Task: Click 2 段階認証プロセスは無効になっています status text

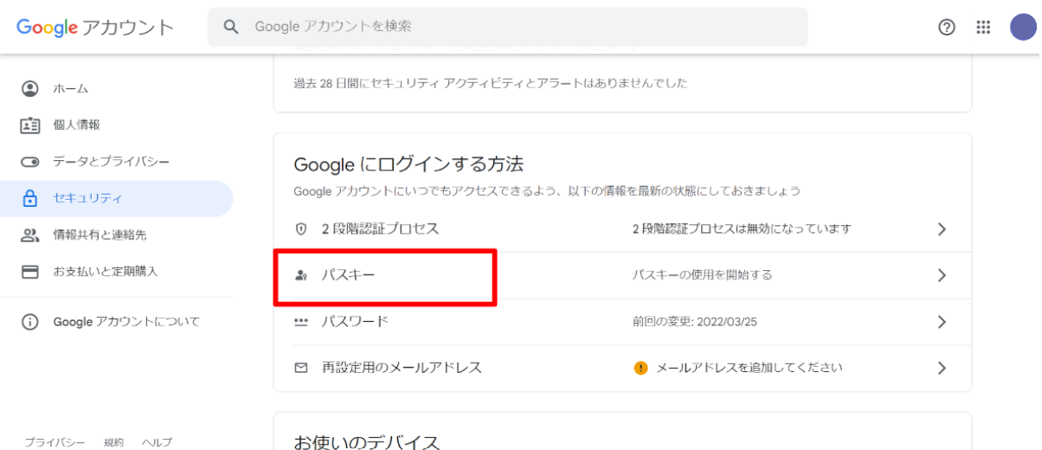Action: [742, 229]
